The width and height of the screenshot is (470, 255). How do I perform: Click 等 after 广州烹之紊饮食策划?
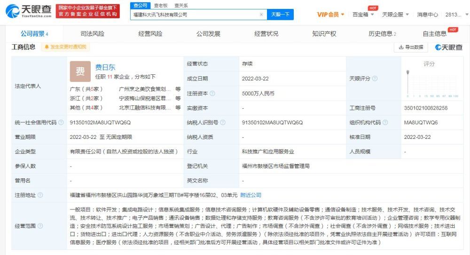click(178, 89)
